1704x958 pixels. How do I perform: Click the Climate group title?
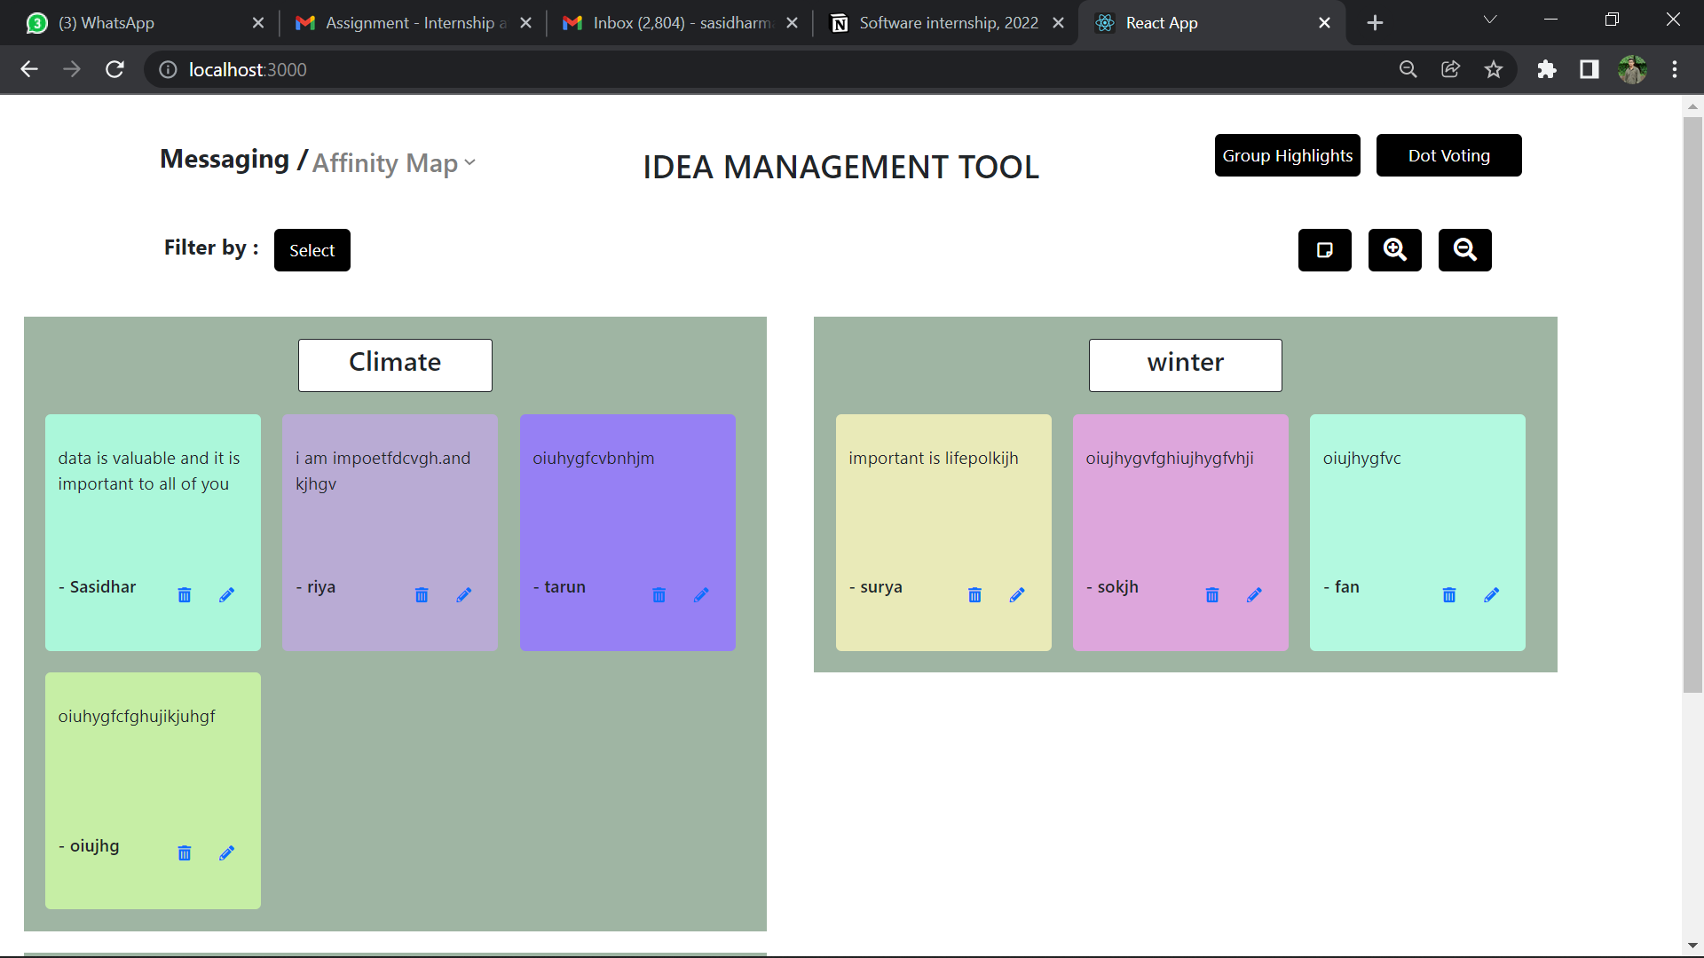click(395, 365)
